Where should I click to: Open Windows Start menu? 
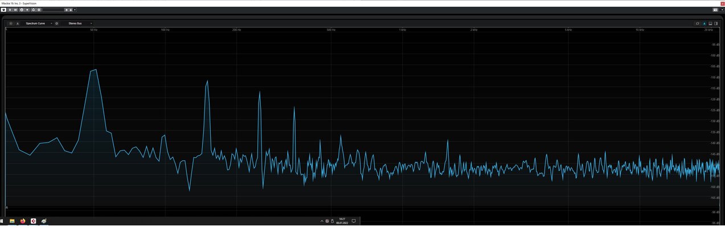[2, 221]
